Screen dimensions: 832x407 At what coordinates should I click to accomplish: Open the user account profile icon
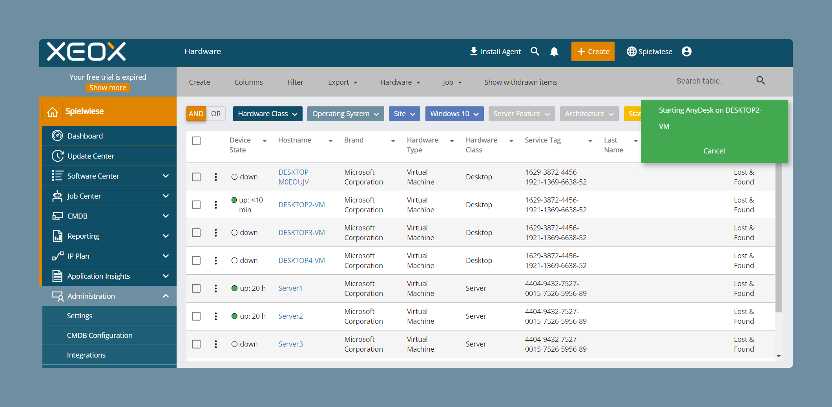point(686,51)
